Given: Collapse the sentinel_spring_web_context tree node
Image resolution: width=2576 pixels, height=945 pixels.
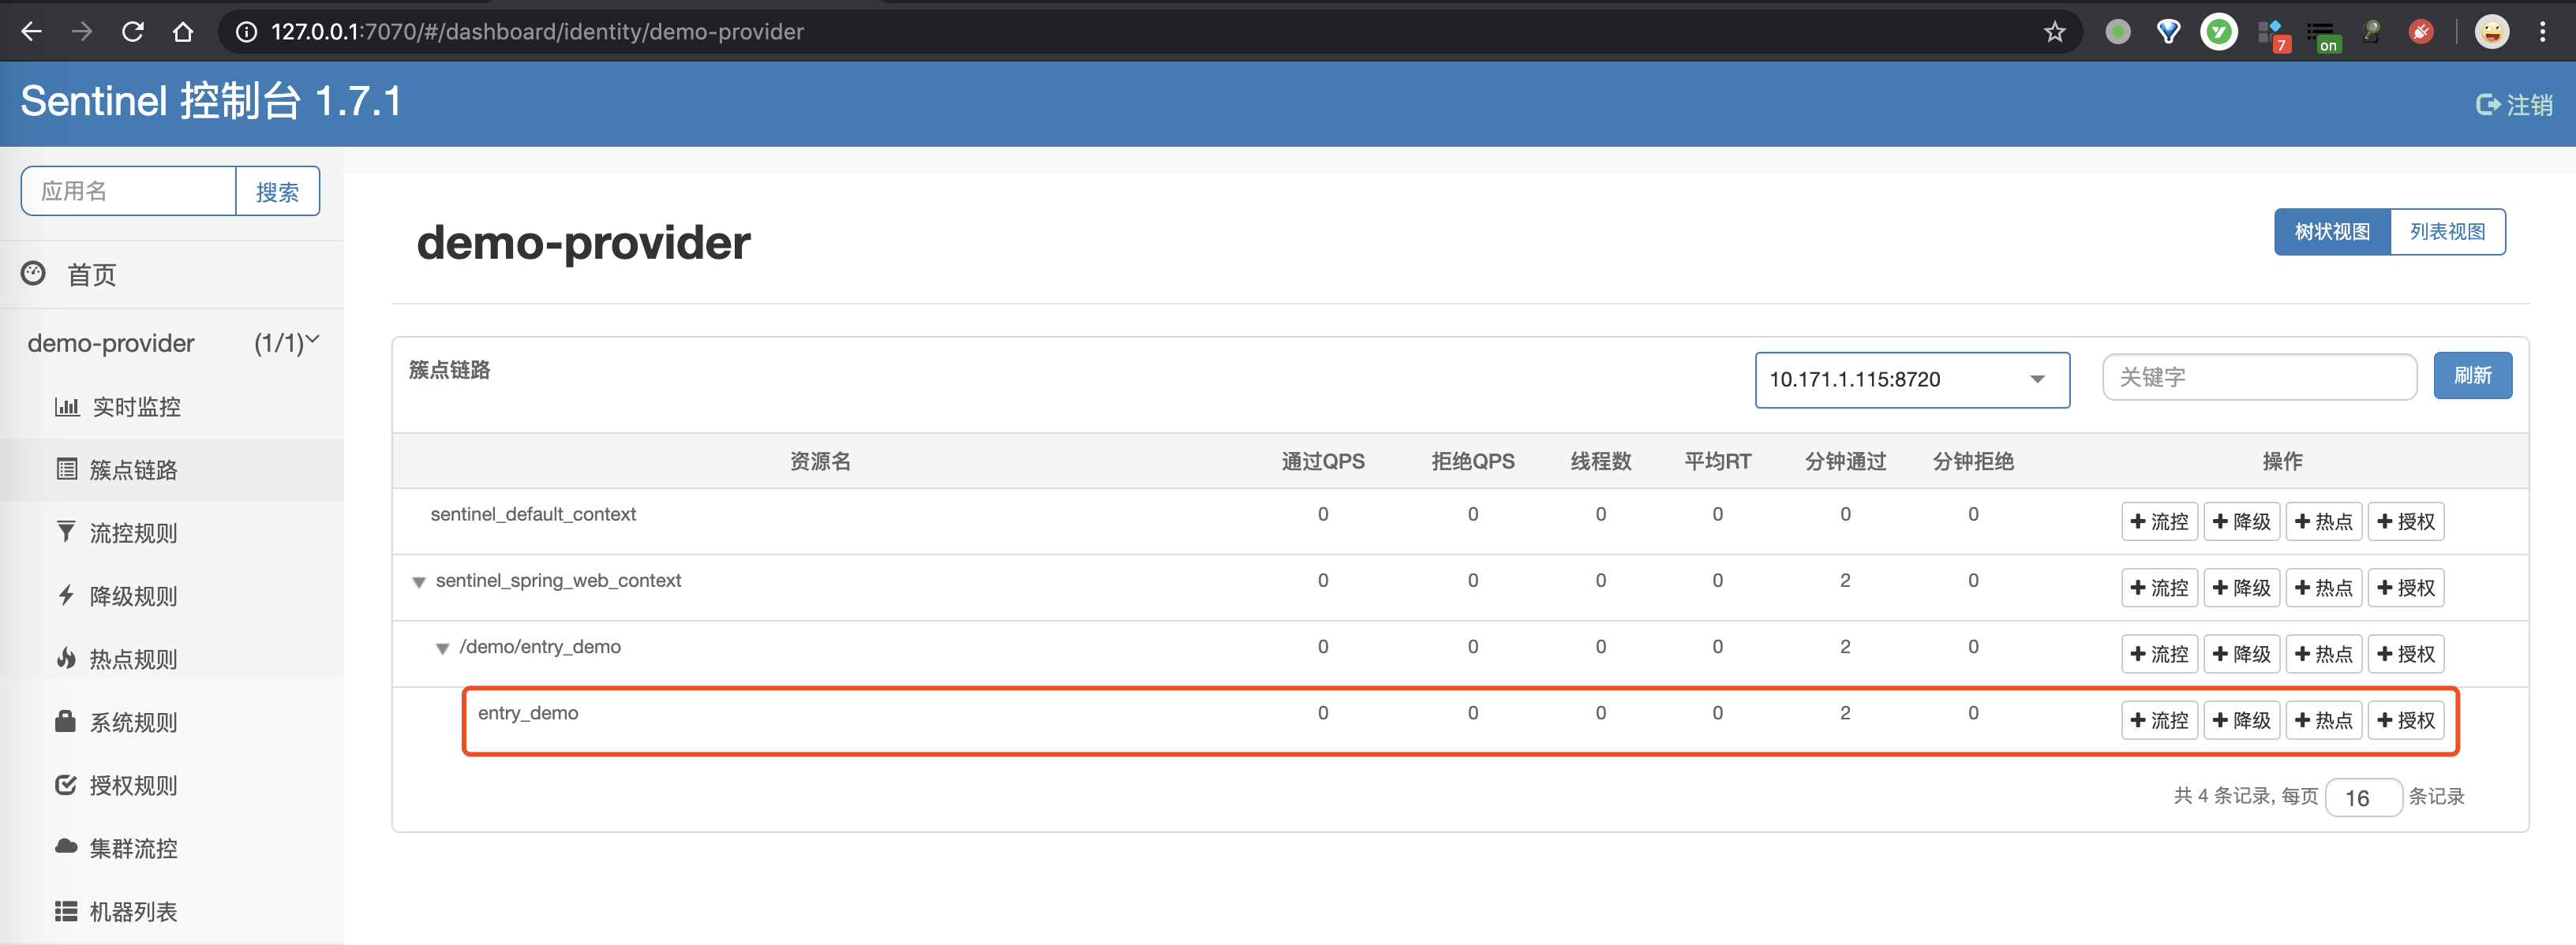Looking at the screenshot, I should pos(419,581).
